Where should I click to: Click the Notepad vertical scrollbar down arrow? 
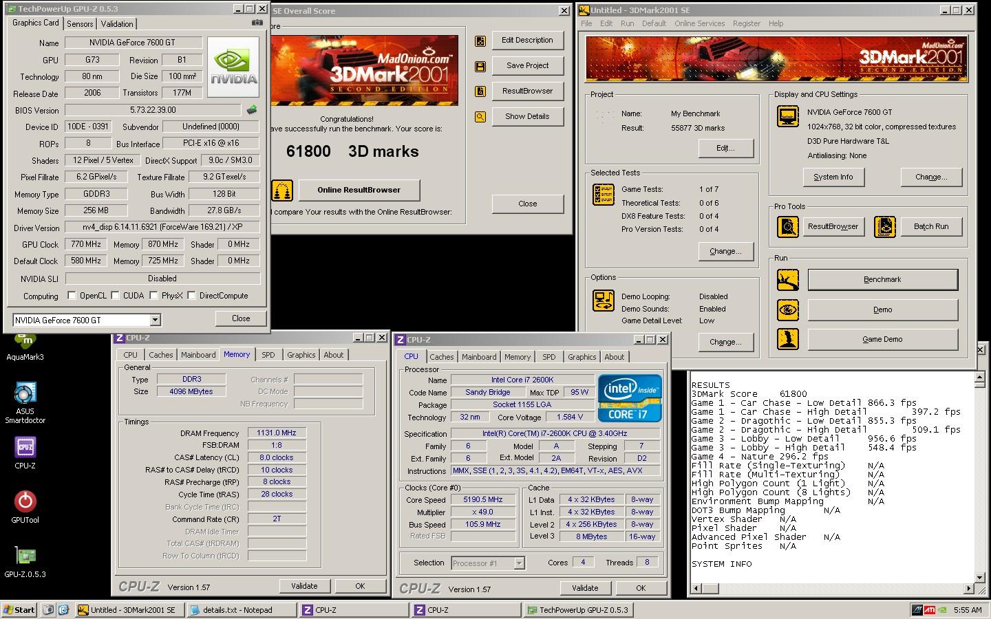point(980,577)
